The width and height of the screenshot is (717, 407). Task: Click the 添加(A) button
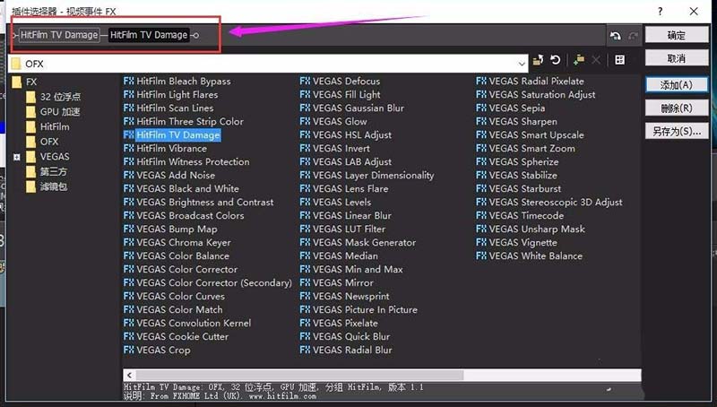point(676,84)
